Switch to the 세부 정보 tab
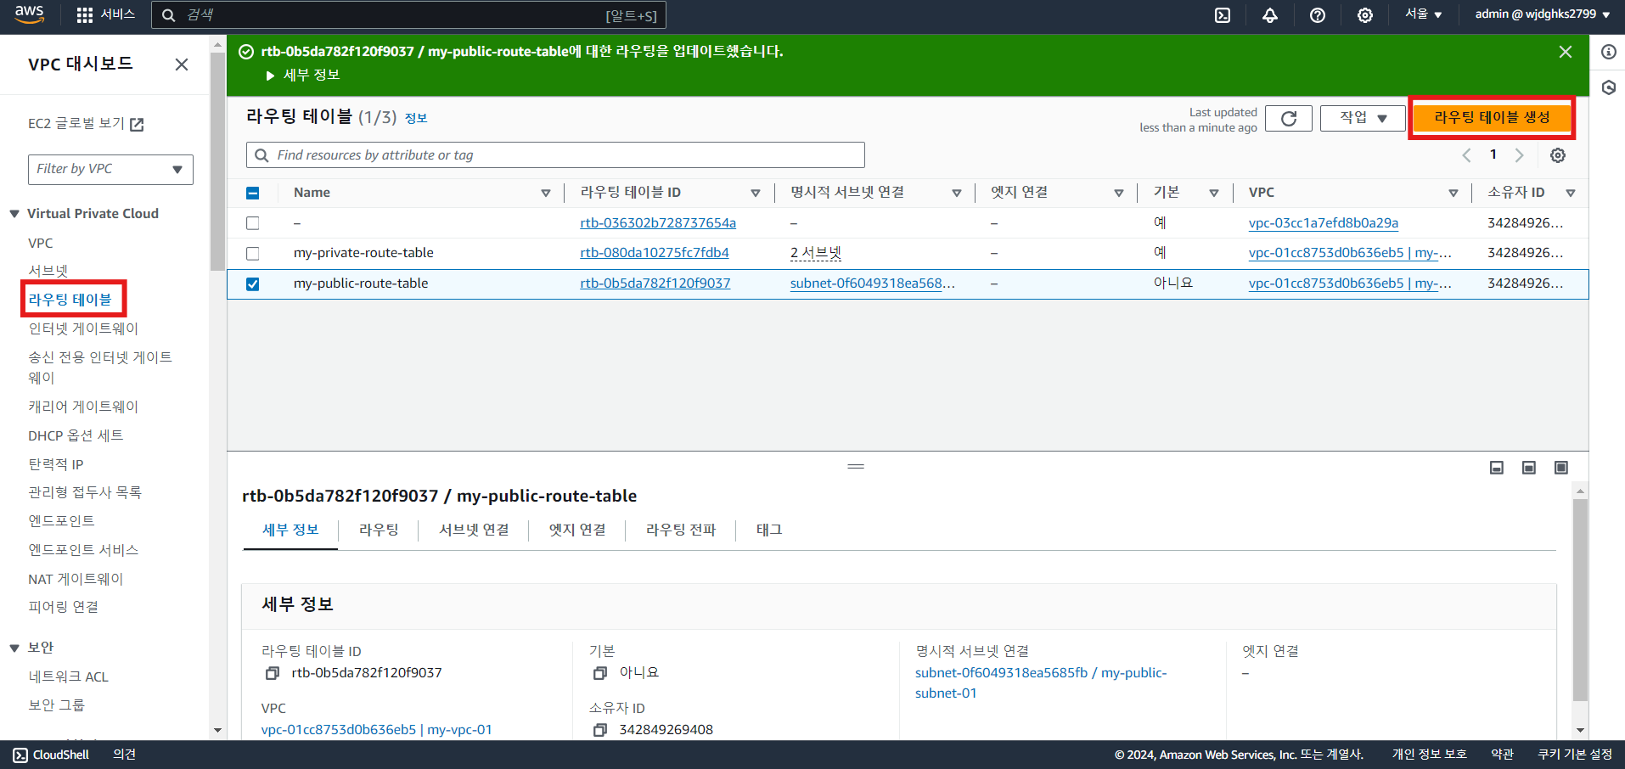1625x769 pixels. [290, 530]
